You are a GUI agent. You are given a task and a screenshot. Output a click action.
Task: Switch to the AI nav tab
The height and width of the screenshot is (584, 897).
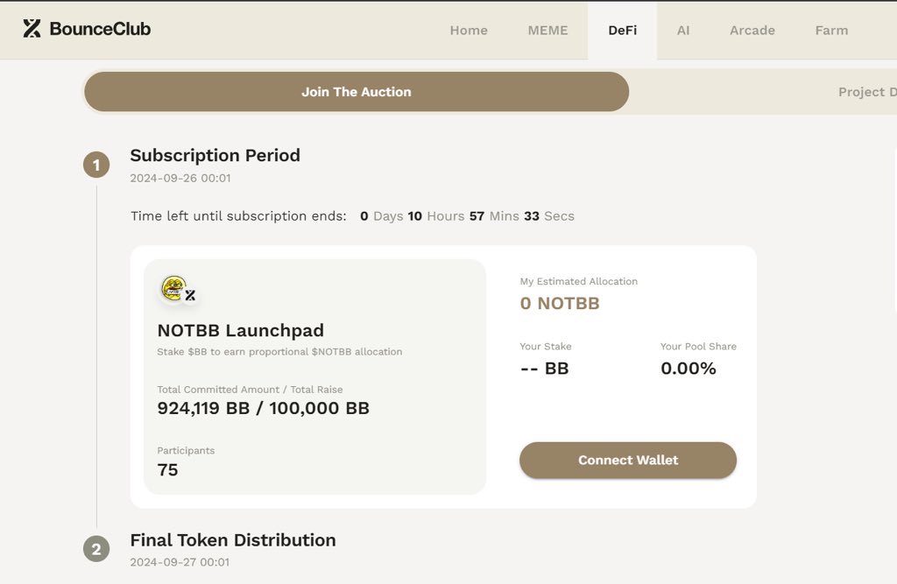(683, 30)
